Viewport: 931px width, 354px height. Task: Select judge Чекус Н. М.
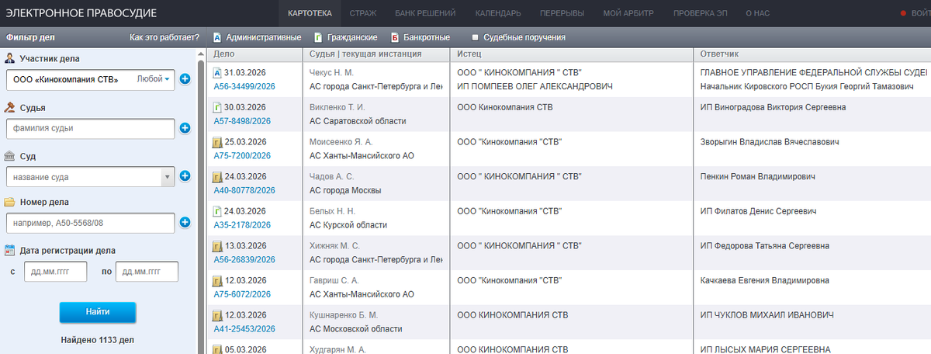[331, 72]
